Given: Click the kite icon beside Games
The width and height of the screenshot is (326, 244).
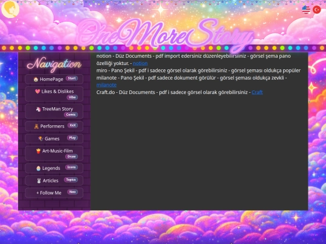Looking at the screenshot, I should tap(40, 139).
